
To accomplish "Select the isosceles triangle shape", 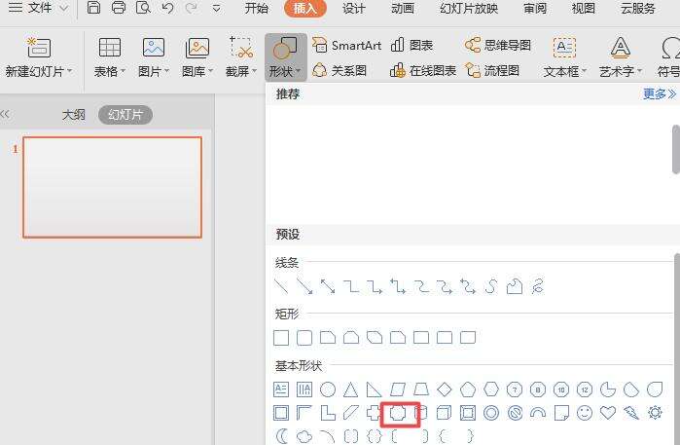I will (351, 389).
